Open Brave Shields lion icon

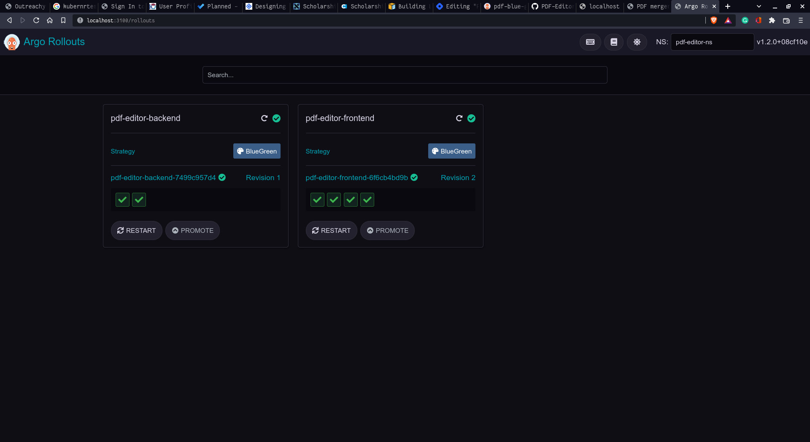click(714, 20)
